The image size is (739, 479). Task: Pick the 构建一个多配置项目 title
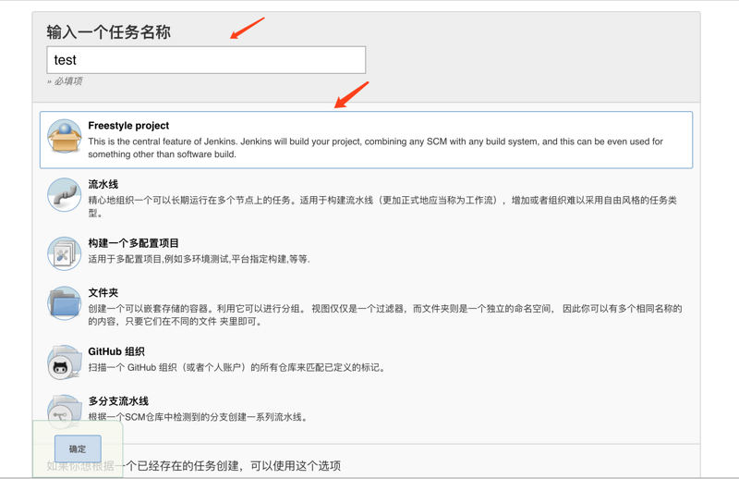(133, 243)
